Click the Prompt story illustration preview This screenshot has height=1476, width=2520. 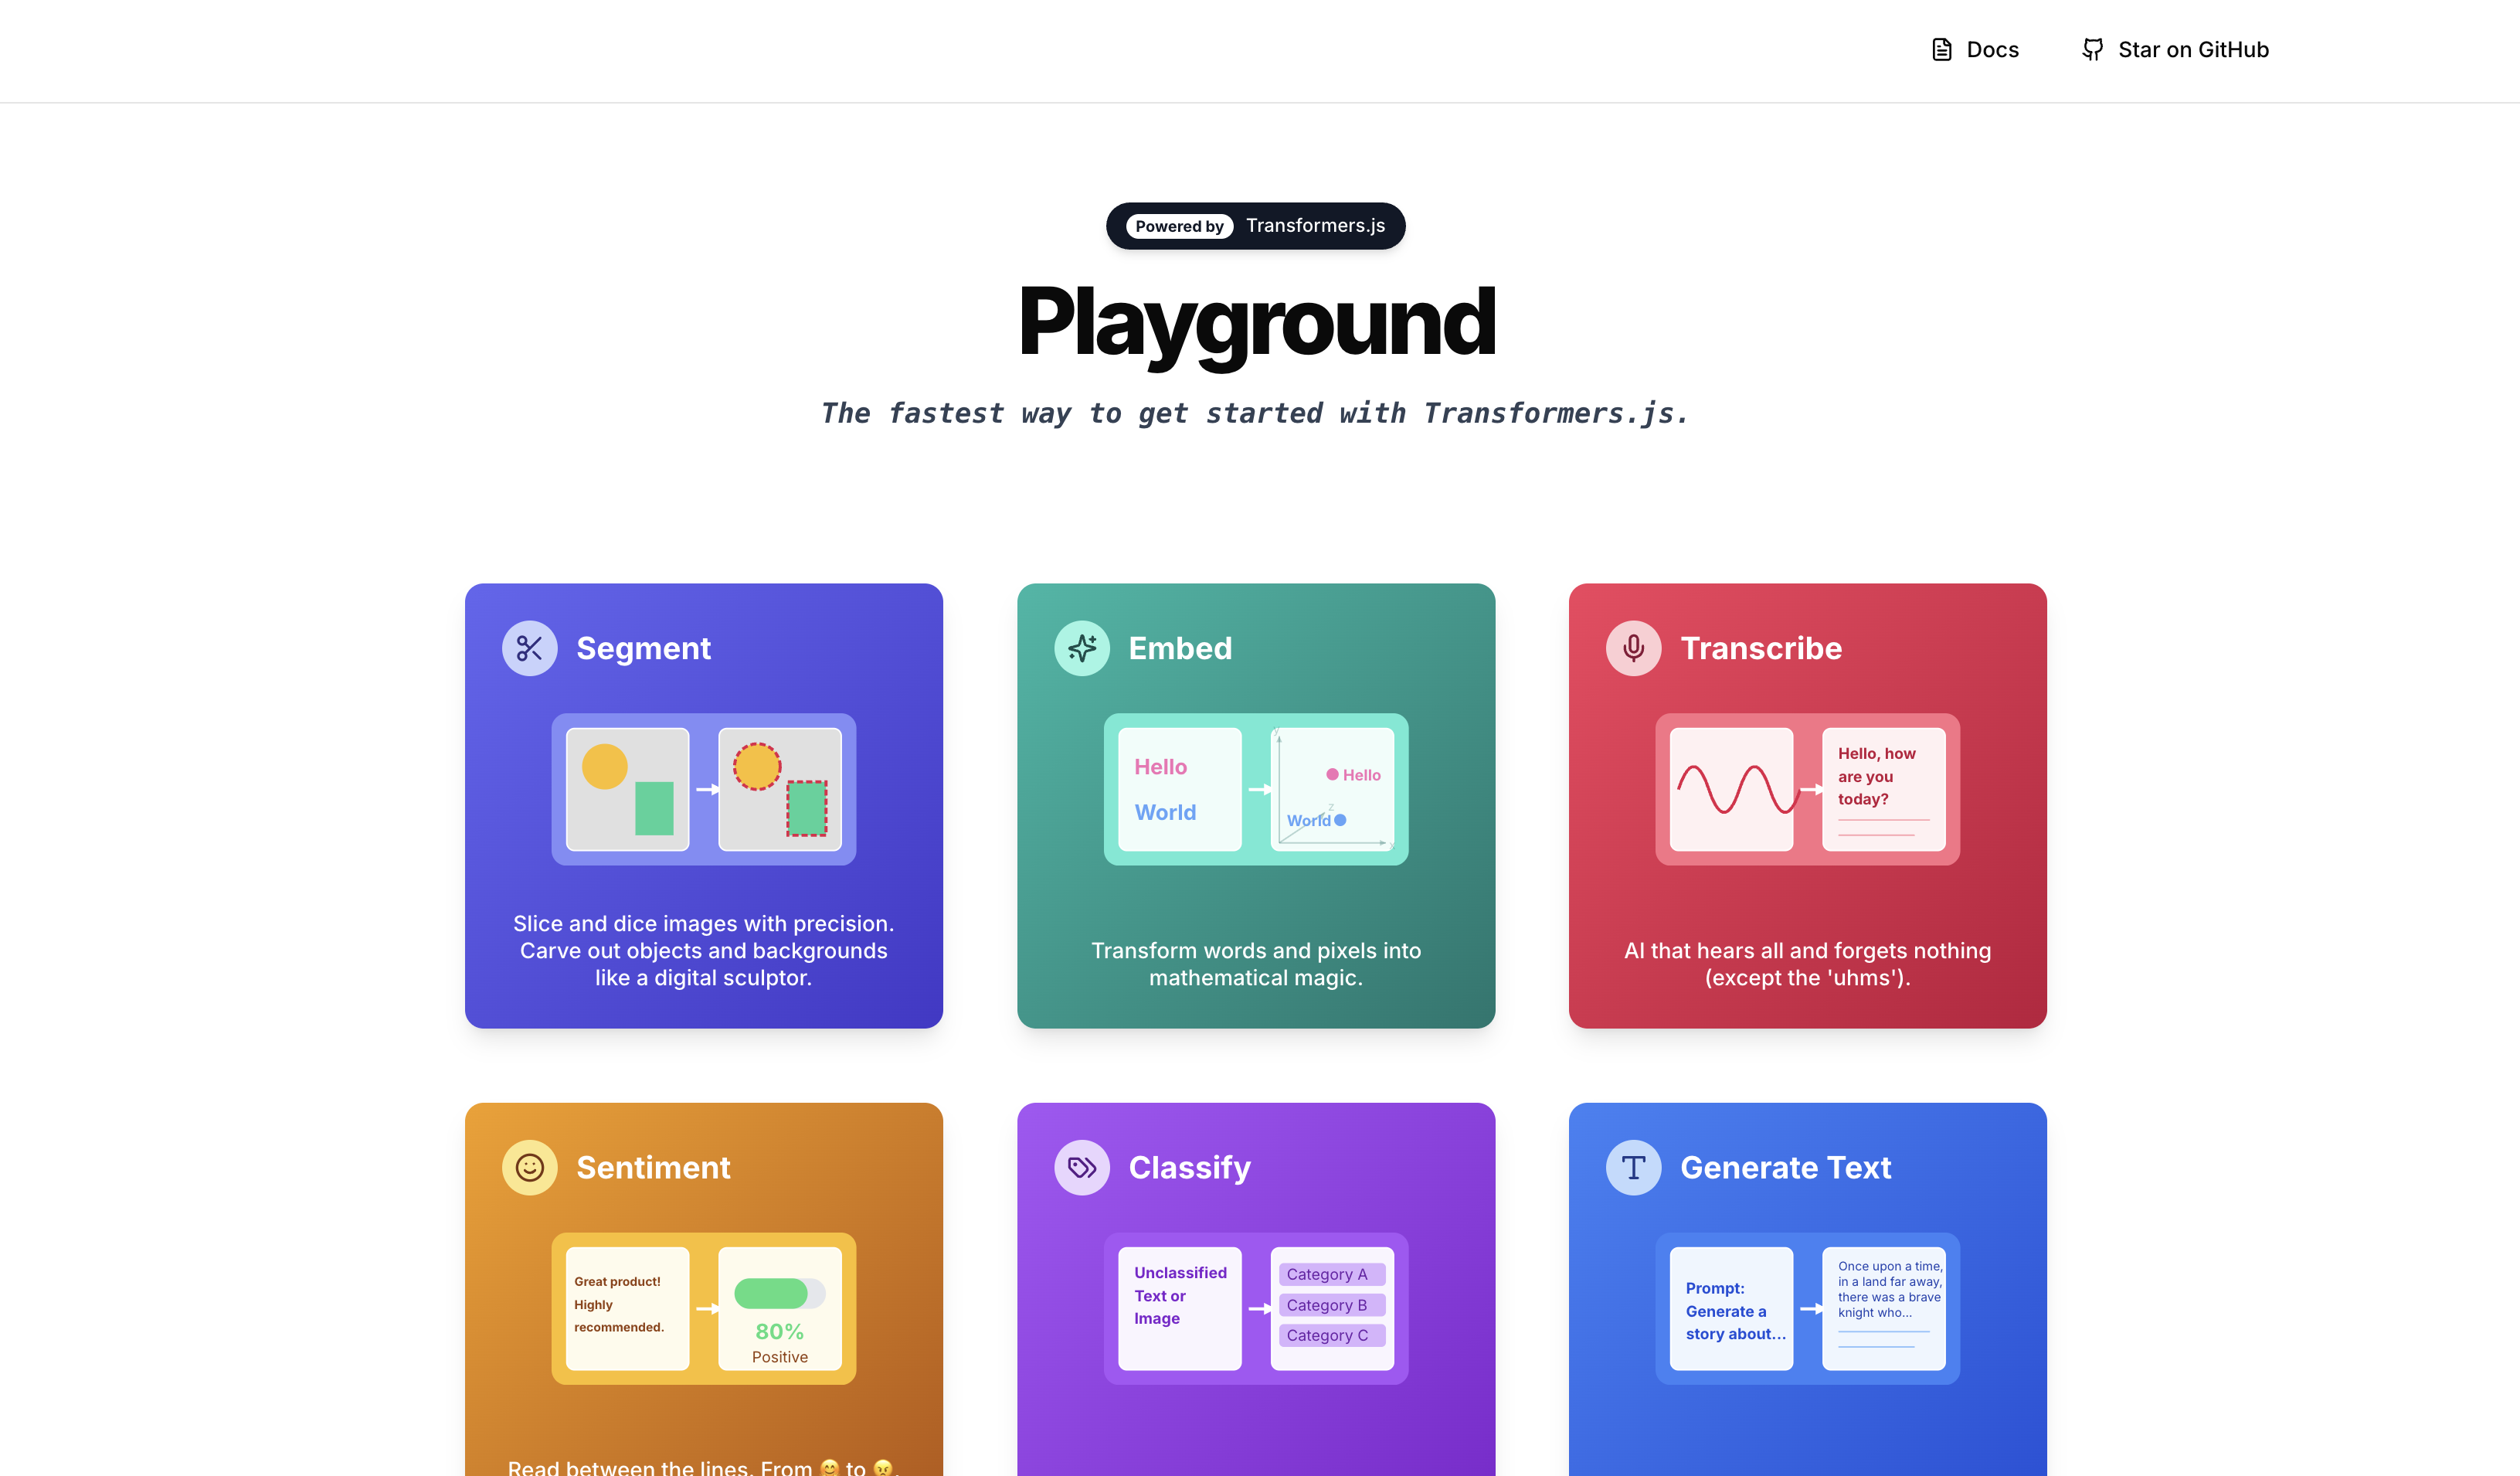1731,1309
